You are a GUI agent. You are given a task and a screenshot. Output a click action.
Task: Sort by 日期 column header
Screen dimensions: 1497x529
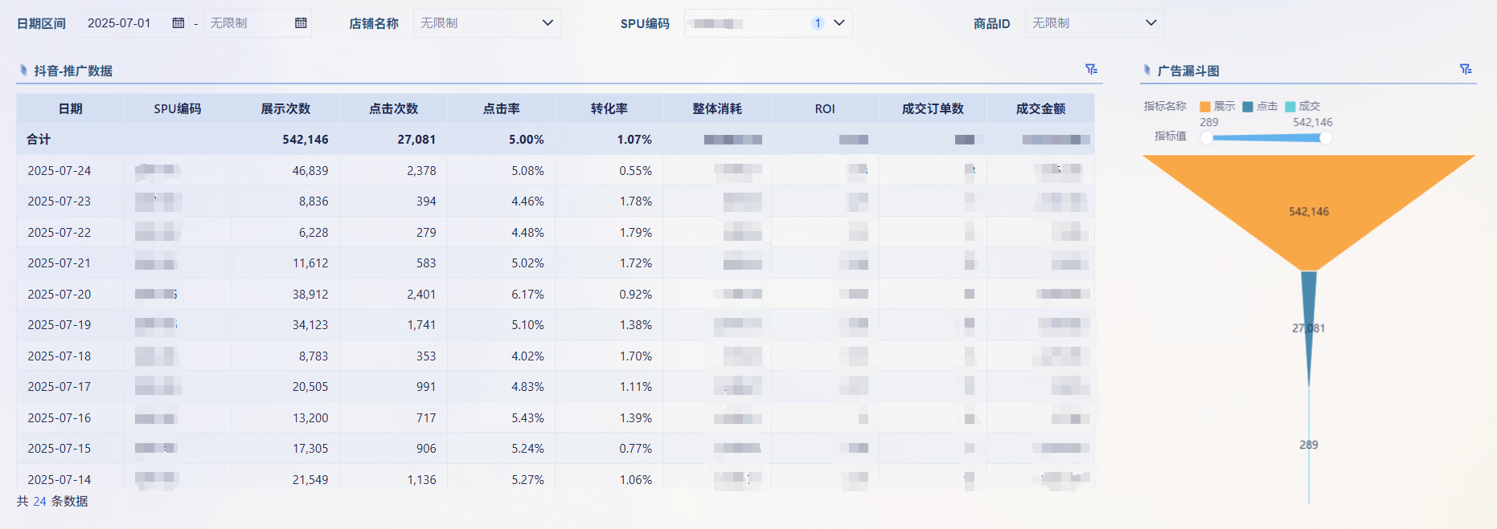pos(70,108)
